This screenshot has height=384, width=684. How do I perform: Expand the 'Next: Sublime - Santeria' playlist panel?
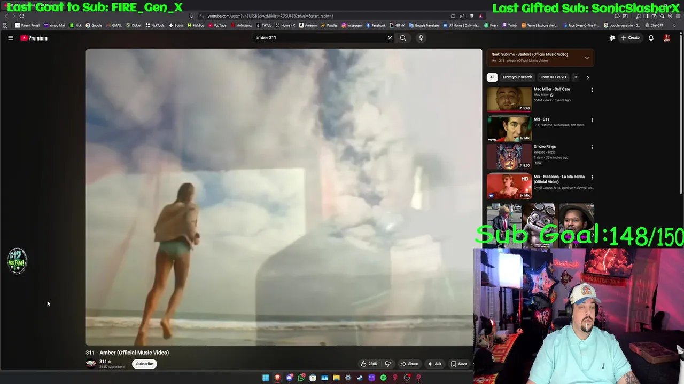coord(587,58)
